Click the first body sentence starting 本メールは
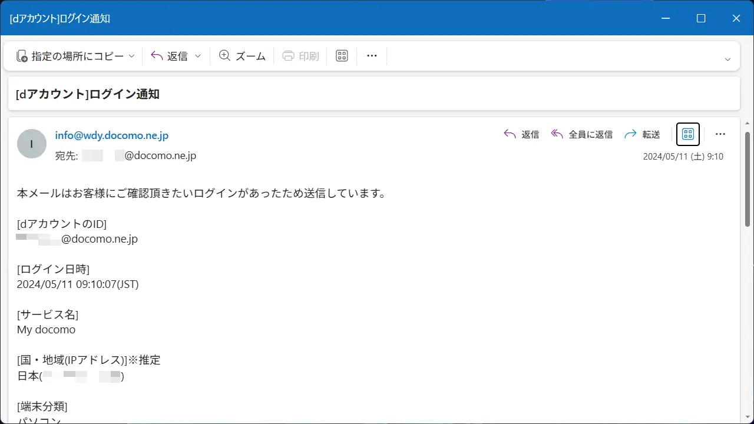The image size is (754, 424). click(201, 194)
